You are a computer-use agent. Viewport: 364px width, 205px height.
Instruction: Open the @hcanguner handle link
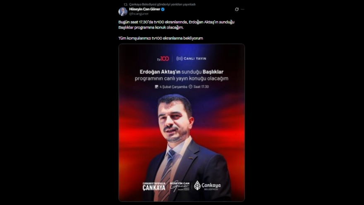click(x=139, y=14)
